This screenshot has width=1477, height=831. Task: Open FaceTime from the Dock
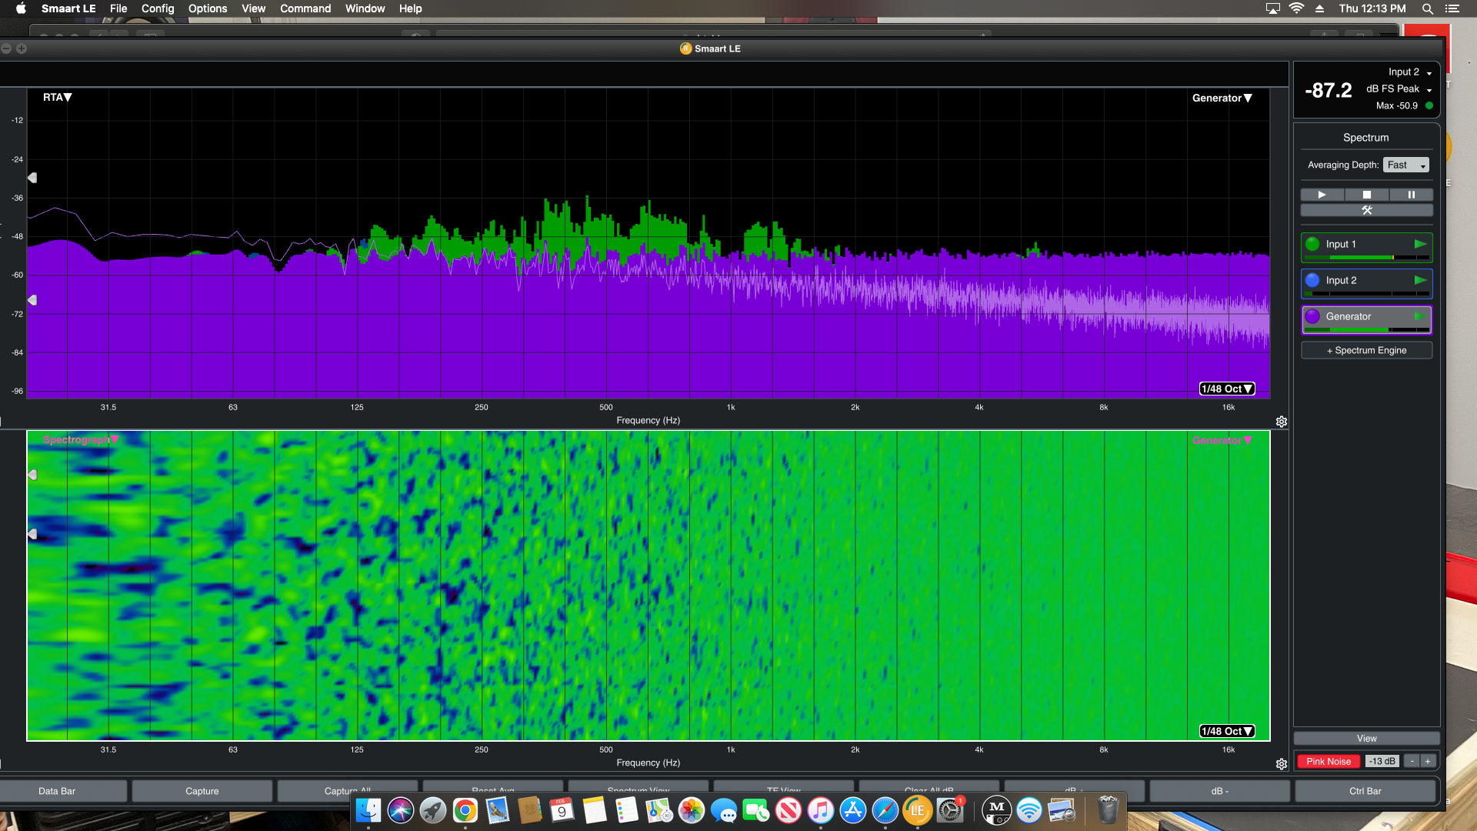pyautogui.click(x=756, y=809)
